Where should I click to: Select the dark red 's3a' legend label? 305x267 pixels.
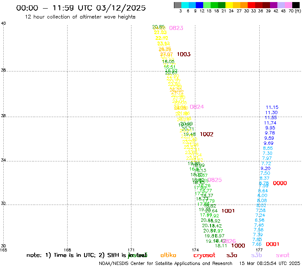click(232, 255)
